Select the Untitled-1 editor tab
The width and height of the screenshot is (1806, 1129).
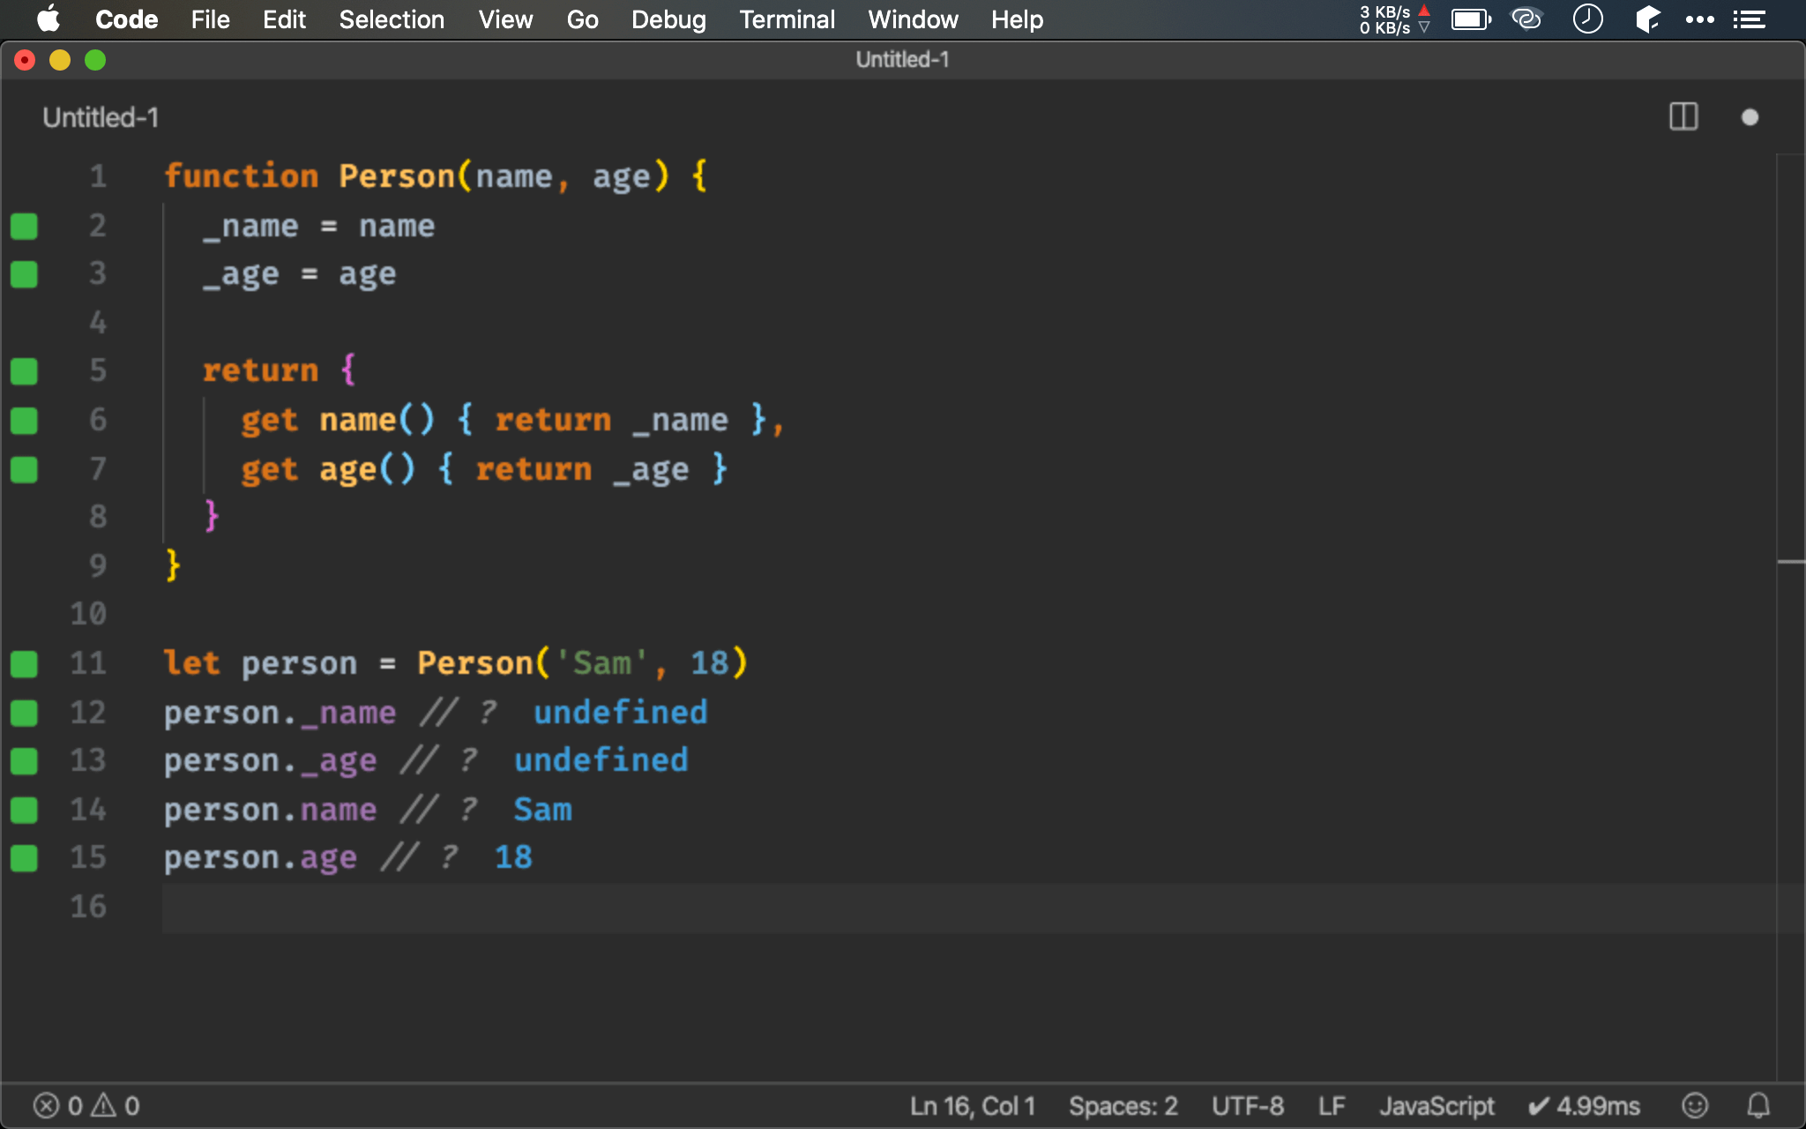(101, 117)
